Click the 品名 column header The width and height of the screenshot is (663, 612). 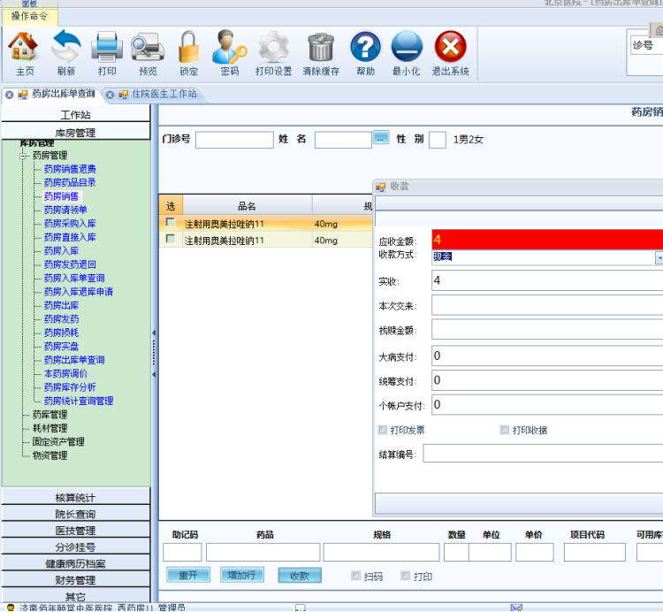pos(248,206)
